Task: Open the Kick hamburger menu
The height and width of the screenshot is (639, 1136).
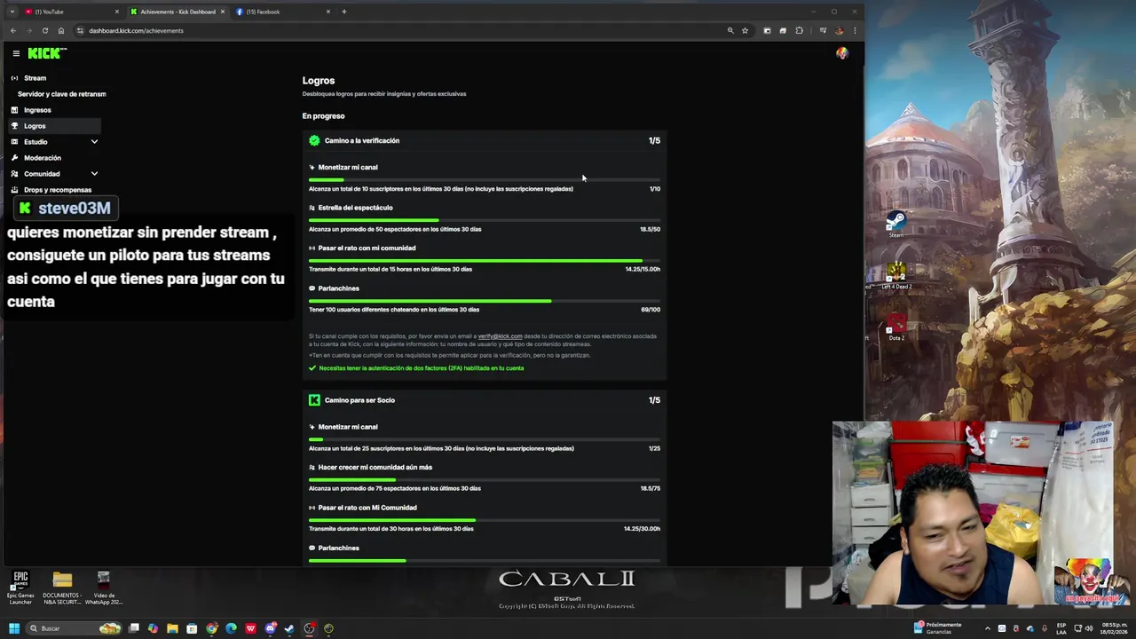Action: point(16,53)
